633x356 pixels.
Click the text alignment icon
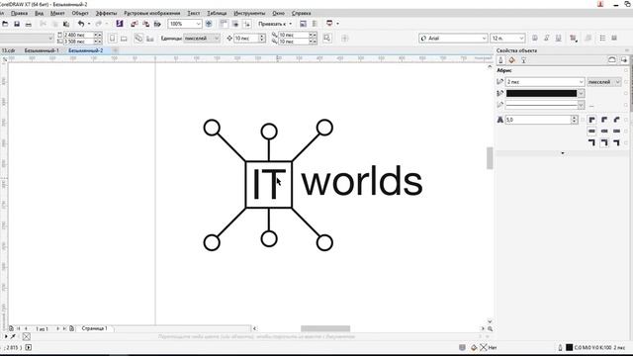tap(574, 39)
